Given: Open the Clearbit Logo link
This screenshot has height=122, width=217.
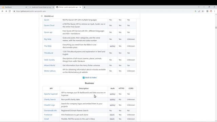Looking at the screenshot, I should click(x=50, y=105).
